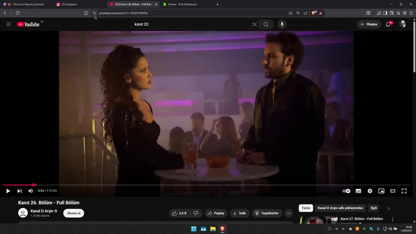
Task: Open site settings icon beside URL
Action: [94, 13]
